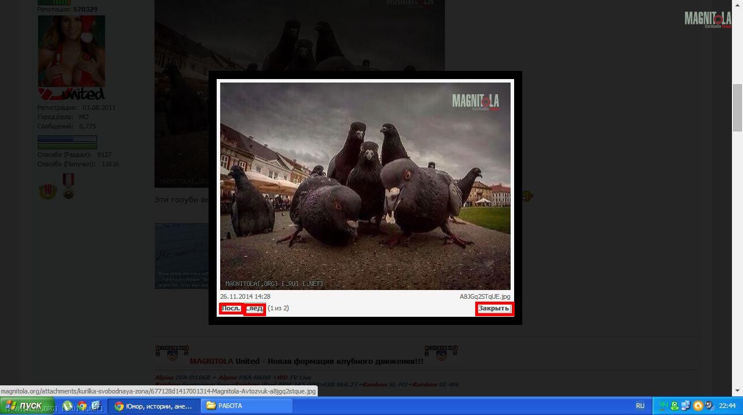Click the image counter (1 из 2)
This screenshot has height=415, width=743.
[x=278, y=308]
